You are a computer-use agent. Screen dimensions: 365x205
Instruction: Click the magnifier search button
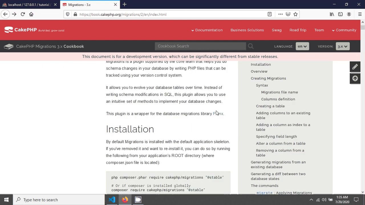pyautogui.click(x=250, y=46)
